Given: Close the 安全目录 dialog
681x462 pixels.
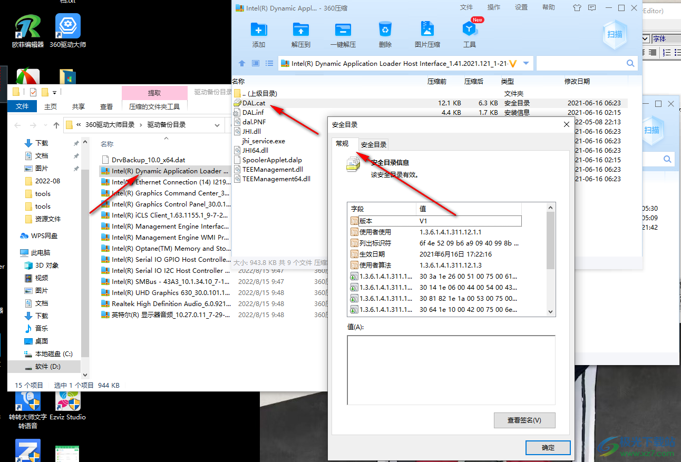Looking at the screenshot, I should 567,125.
